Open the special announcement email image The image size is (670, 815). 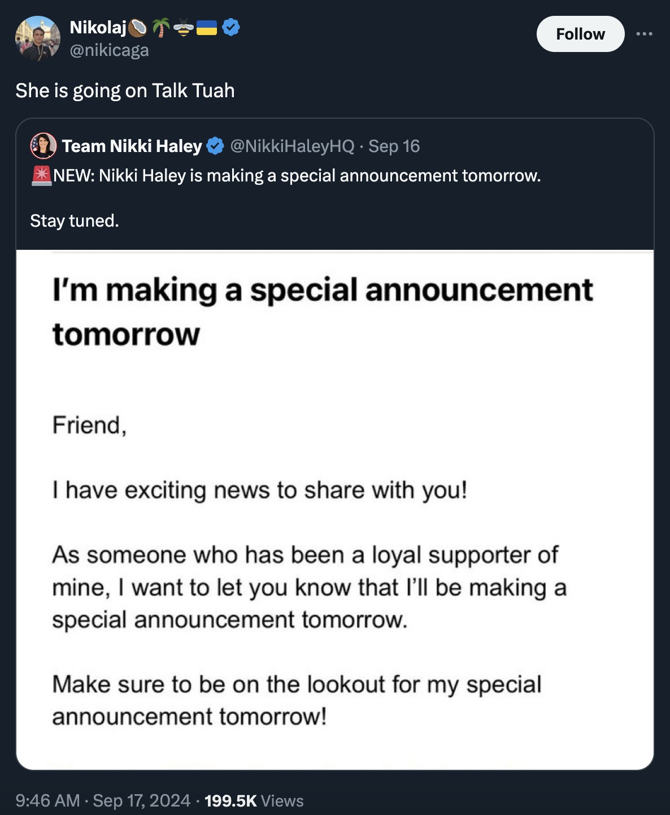[x=335, y=509]
